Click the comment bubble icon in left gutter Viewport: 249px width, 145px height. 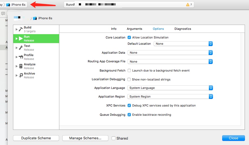(3, 14)
